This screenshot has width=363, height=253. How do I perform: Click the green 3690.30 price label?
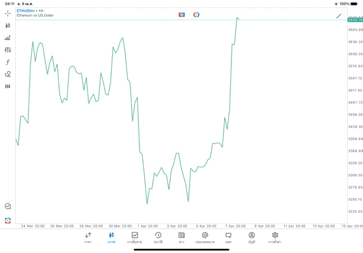click(x=355, y=20)
